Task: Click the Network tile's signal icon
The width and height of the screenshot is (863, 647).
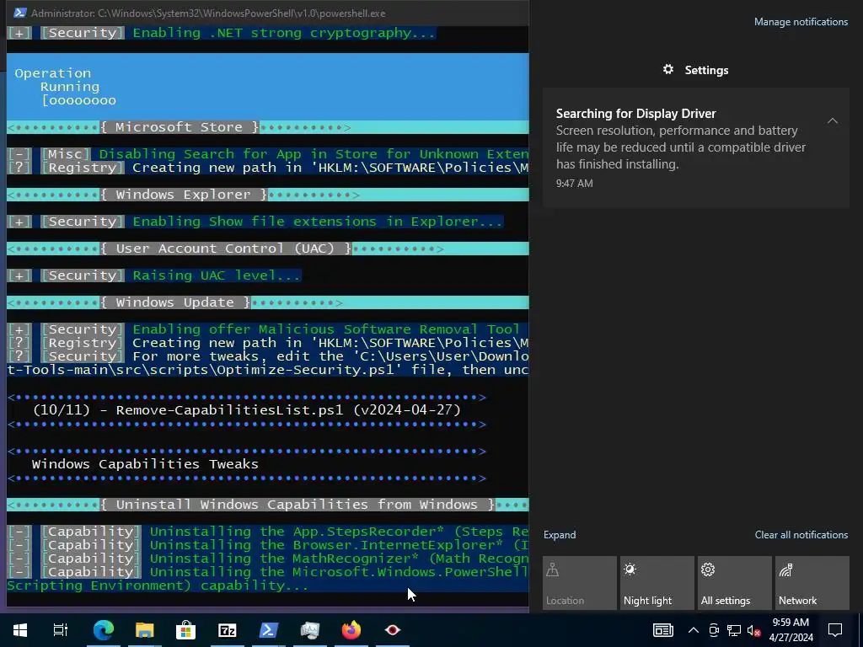Action: (x=785, y=570)
